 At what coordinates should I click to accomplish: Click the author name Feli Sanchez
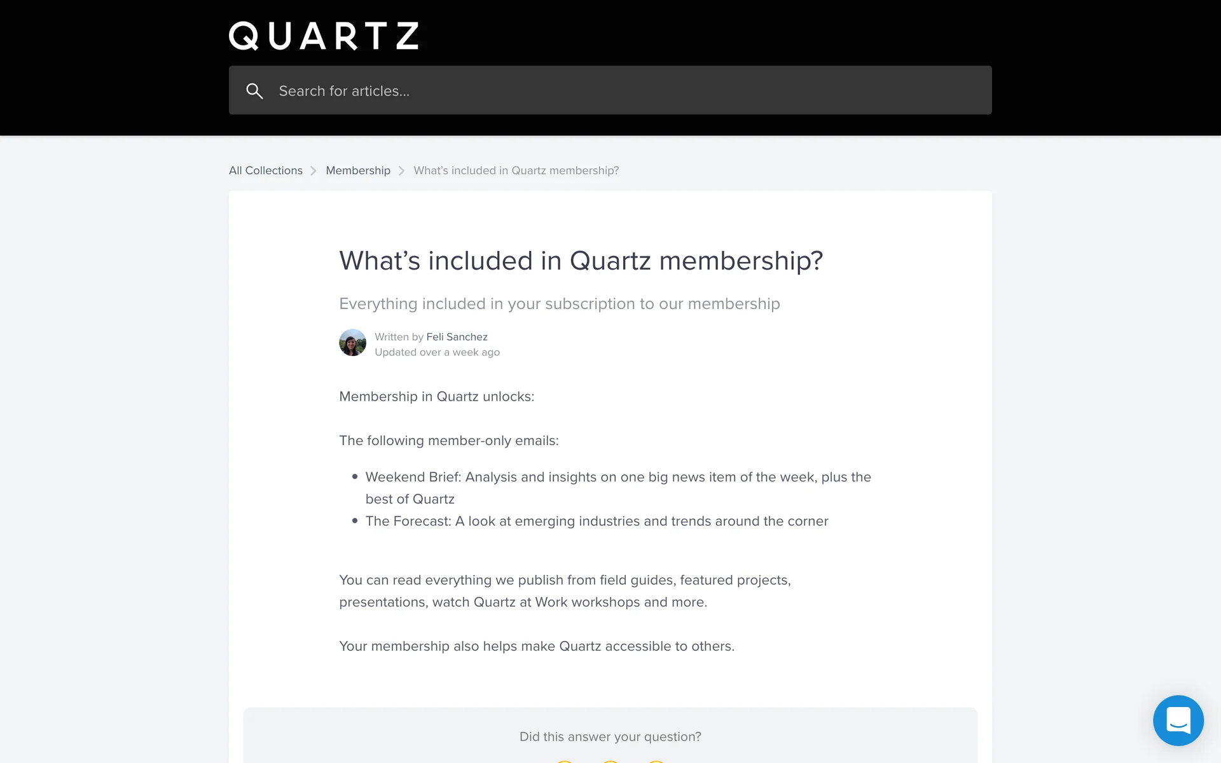[457, 337]
